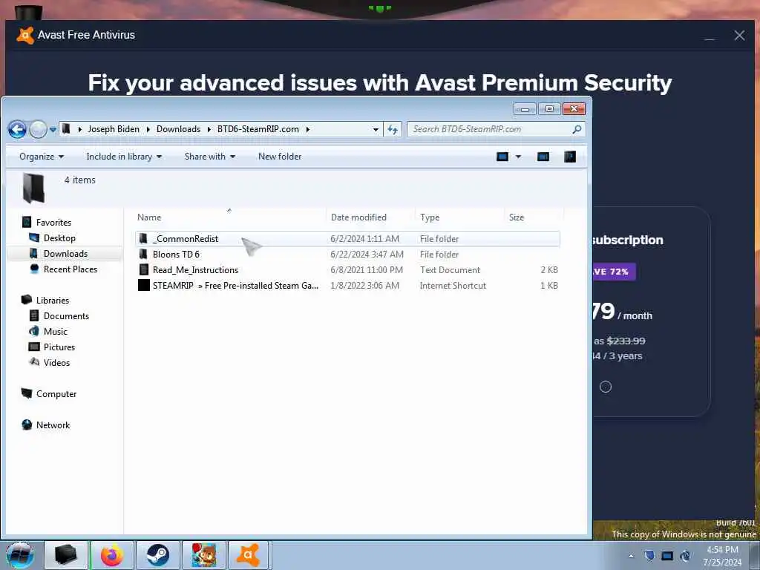Open Videos library
The image size is (760, 570).
click(x=56, y=362)
